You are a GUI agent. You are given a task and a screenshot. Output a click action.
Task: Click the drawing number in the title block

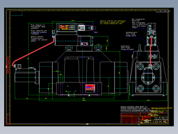pos(160,122)
